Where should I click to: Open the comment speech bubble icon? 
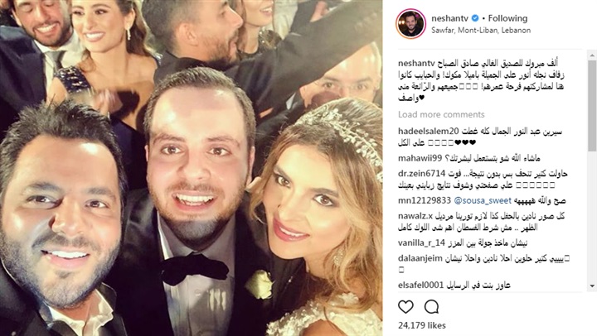coord(431,306)
